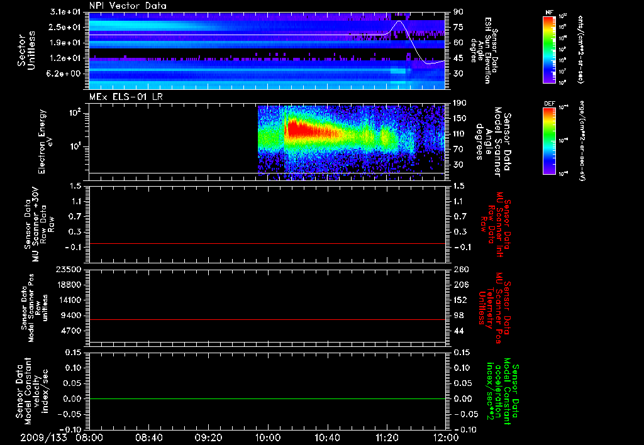
Task: Click the peak of the white sun elevation curve
Action: click(x=399, y=21)
